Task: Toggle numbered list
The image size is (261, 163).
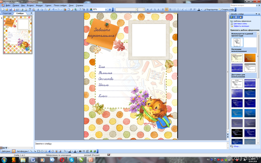Action: [175, 9]
